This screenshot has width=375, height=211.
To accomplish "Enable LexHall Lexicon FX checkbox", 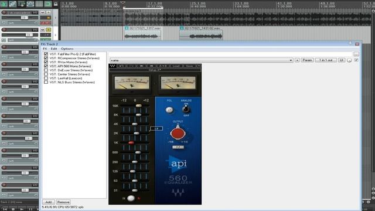I will click(46, 78).
